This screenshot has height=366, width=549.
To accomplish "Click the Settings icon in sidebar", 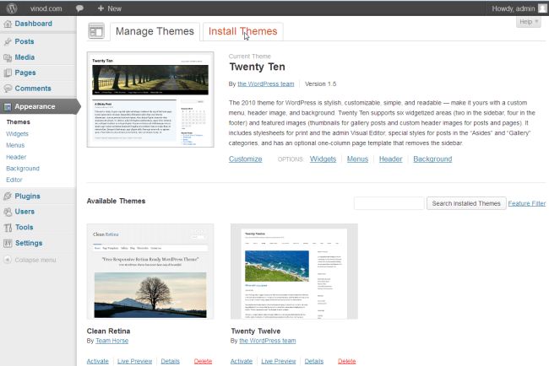I will click(x=8, y=244).
